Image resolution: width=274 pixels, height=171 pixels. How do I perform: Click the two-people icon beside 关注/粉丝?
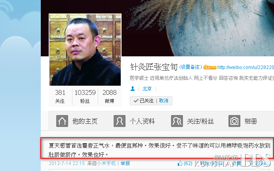point(177,121)
